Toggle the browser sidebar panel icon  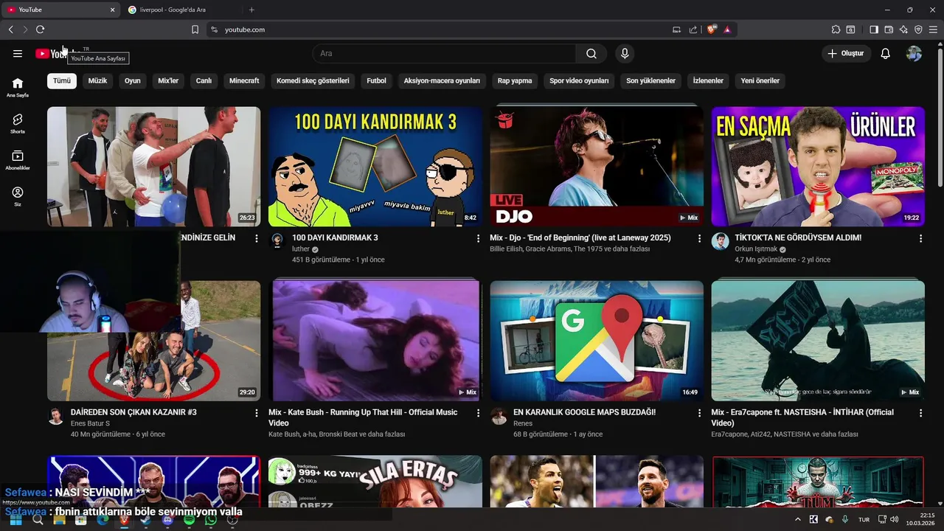(874, 29)
